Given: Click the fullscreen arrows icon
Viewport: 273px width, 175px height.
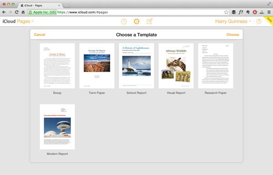Looking at the screenshot, I should (x=269, y=4).
